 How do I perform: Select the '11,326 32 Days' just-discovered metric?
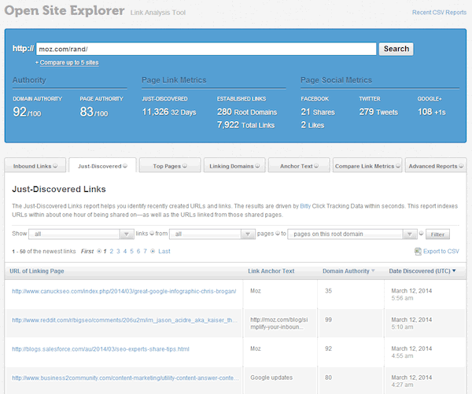[x=169, y=112]
